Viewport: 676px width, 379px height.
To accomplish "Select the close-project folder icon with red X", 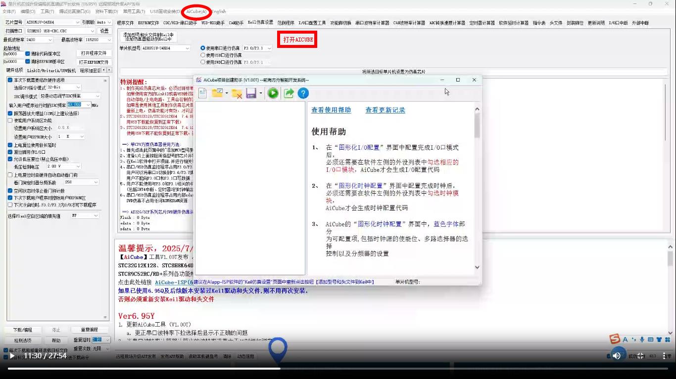I will click(236, 93).
